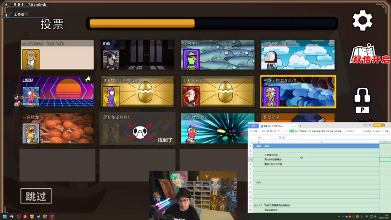The width and height of the screenshot is (391, 220).
Task: Open the game settings gear
Action: [x=362, y=21]
